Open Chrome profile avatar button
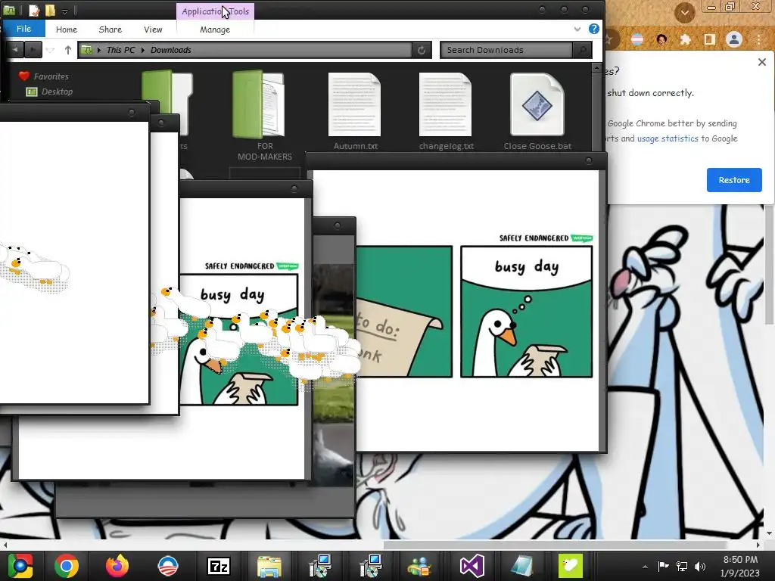 (x=734, y=39)
